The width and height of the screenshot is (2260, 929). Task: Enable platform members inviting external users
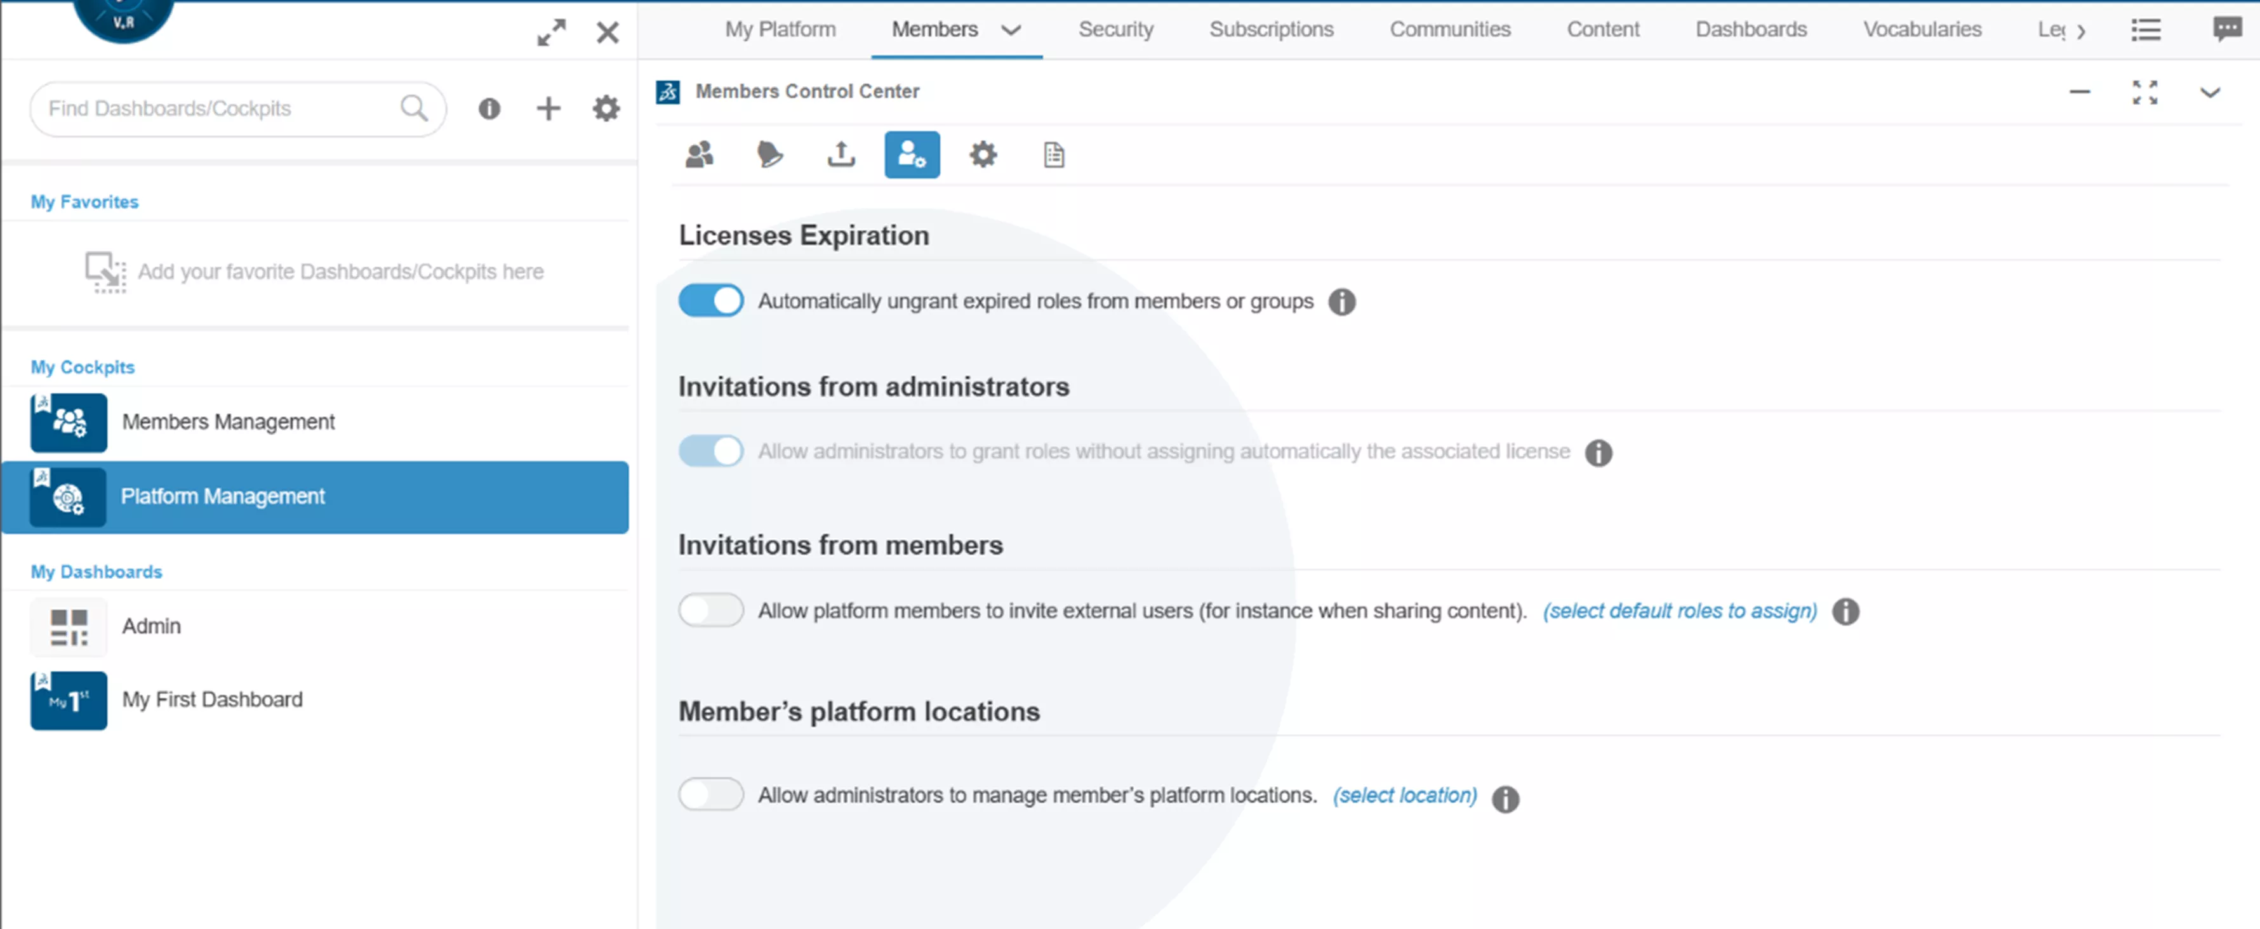point(710,610)
